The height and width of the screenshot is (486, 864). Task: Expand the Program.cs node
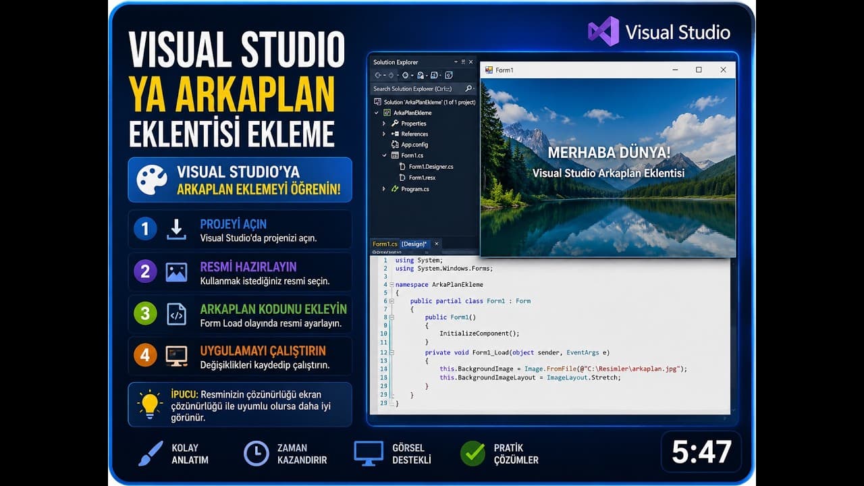(385, 189)
